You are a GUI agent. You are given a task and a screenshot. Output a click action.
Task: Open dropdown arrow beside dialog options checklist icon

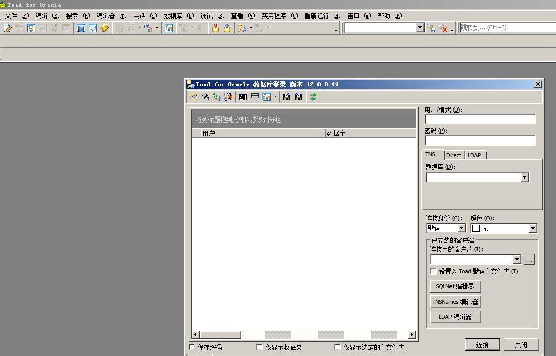pyautogui.click(x=275, y=97)
